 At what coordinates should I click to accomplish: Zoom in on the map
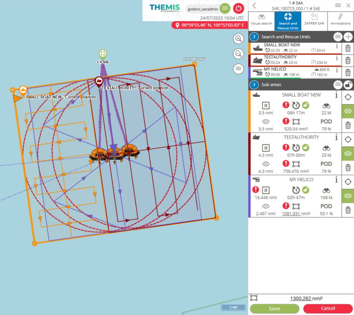tap(238, 39)
